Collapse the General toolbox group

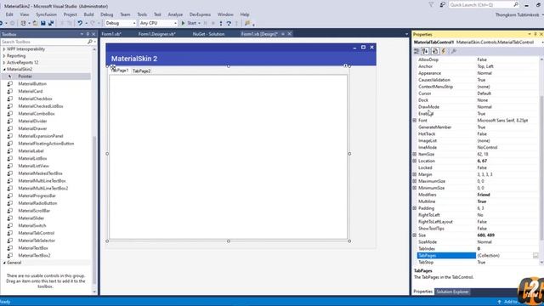point(4,263)
